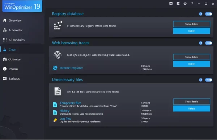Minimize the WinOptimizer window
This screenshot has width=217, height=140.
pos(199,4)
